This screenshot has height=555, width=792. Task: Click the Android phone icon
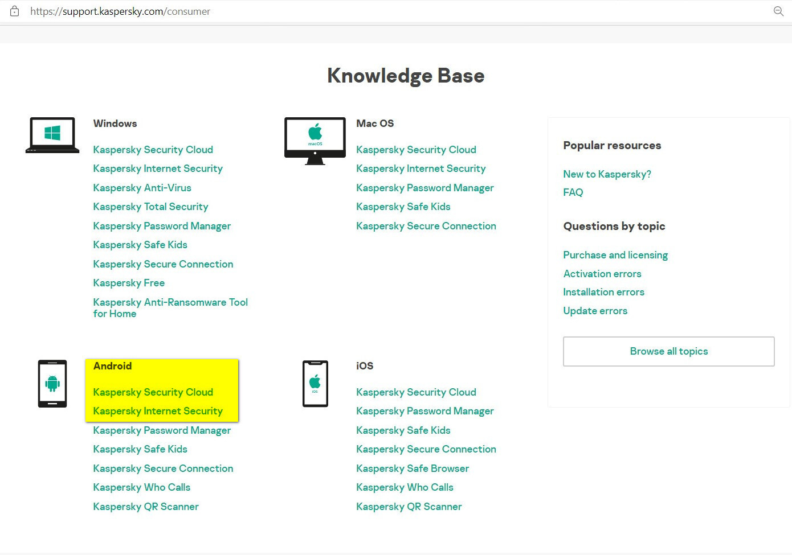(x=52, y=384)
